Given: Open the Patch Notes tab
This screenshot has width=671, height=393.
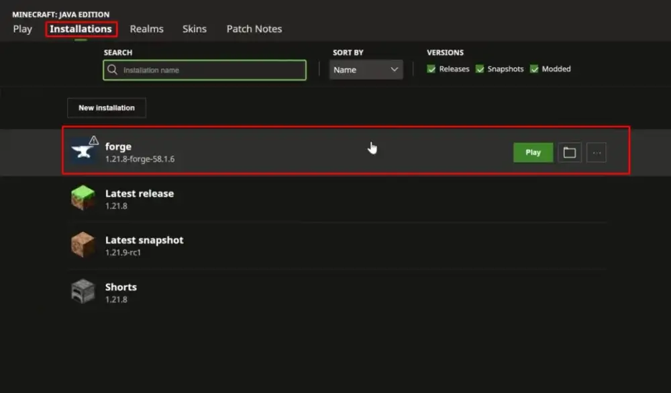Looking at the screenshot, I should 254,29.
